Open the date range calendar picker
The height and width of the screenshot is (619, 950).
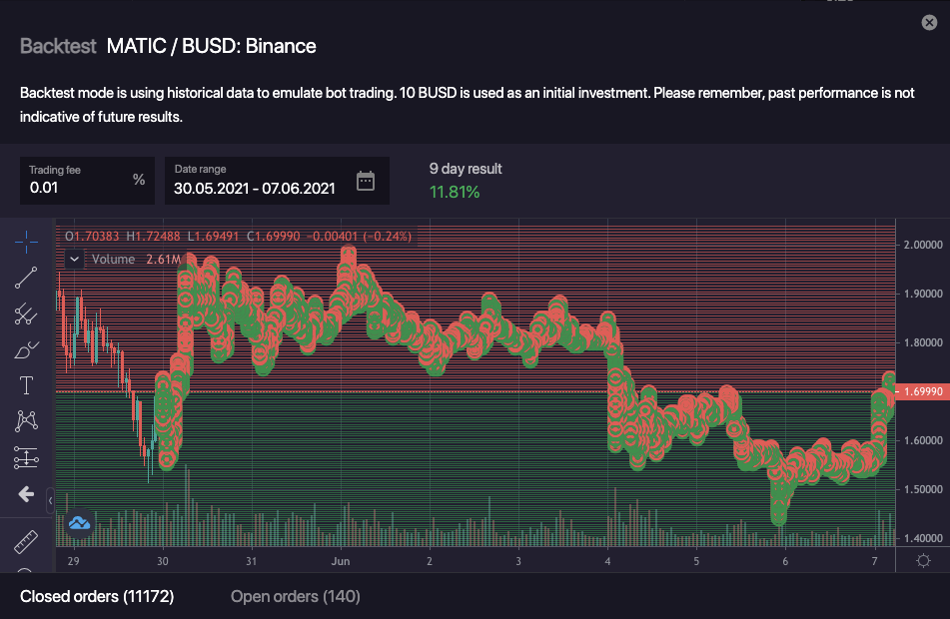[x=366, y=181]
